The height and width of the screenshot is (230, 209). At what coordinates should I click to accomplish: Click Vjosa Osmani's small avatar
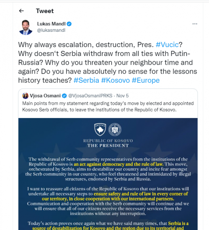coord(25,96)
